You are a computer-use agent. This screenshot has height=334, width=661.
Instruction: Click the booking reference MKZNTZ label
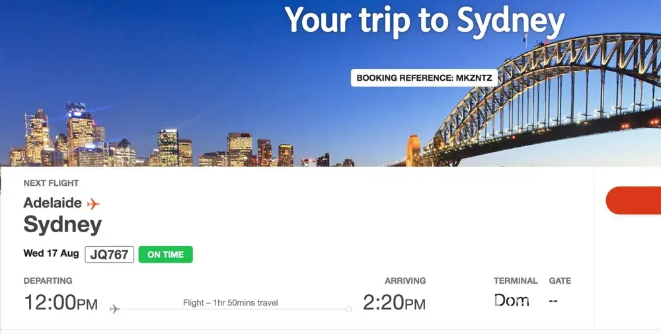[x=423, y=78]
